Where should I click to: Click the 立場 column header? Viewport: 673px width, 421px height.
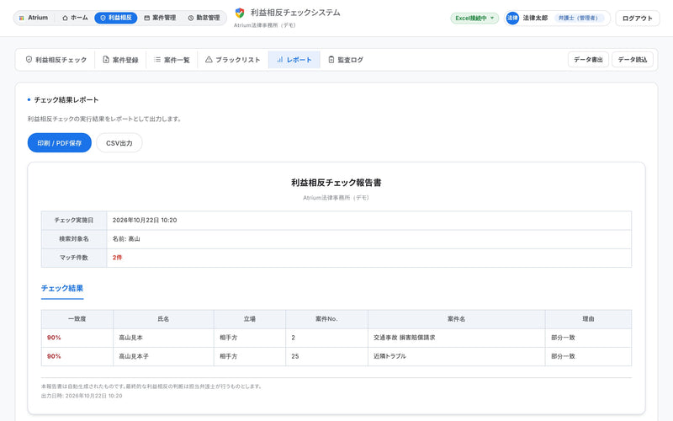(250, 319)
